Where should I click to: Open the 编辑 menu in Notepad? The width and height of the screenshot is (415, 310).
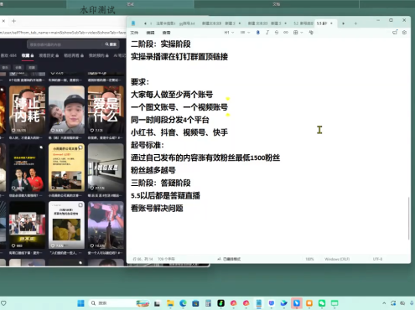coord(150,33)
